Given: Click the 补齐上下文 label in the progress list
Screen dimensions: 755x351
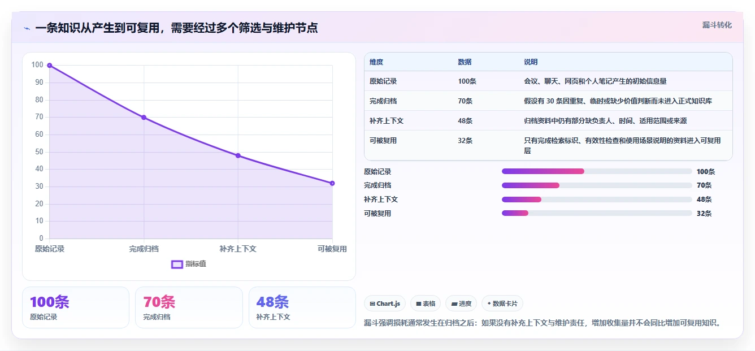Looking at the screenshot, I should [381, 200].
